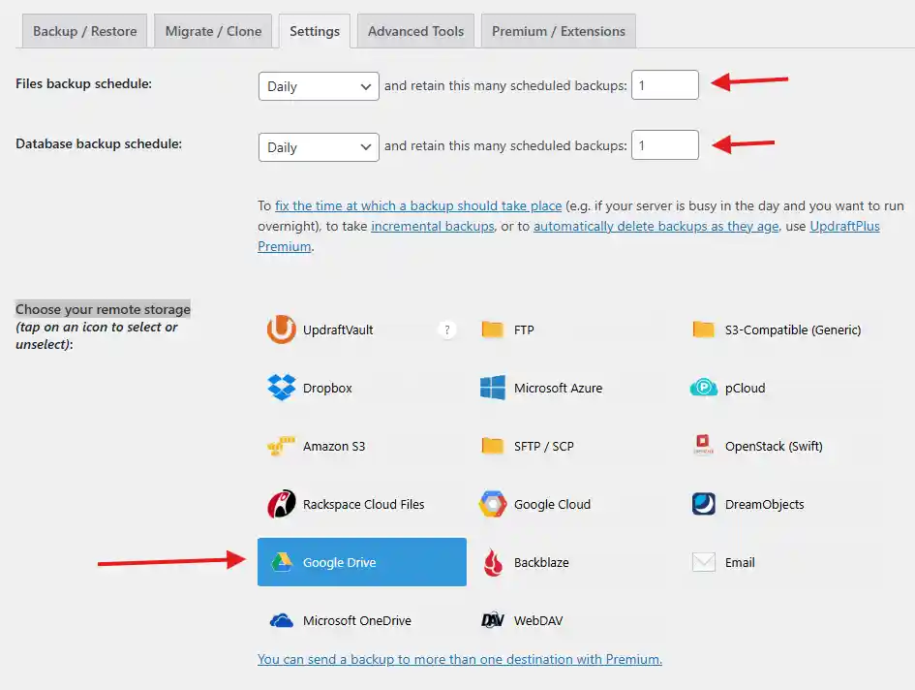Click the FTP text label
Screen dimensions: 915x690
click(524, 330)
